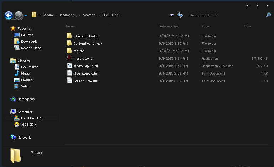Image resolution: width=274 pixels, height=167 pixels.
Task: Select the master folder icon
Action: pyautogui.click(x=69, y=50)
